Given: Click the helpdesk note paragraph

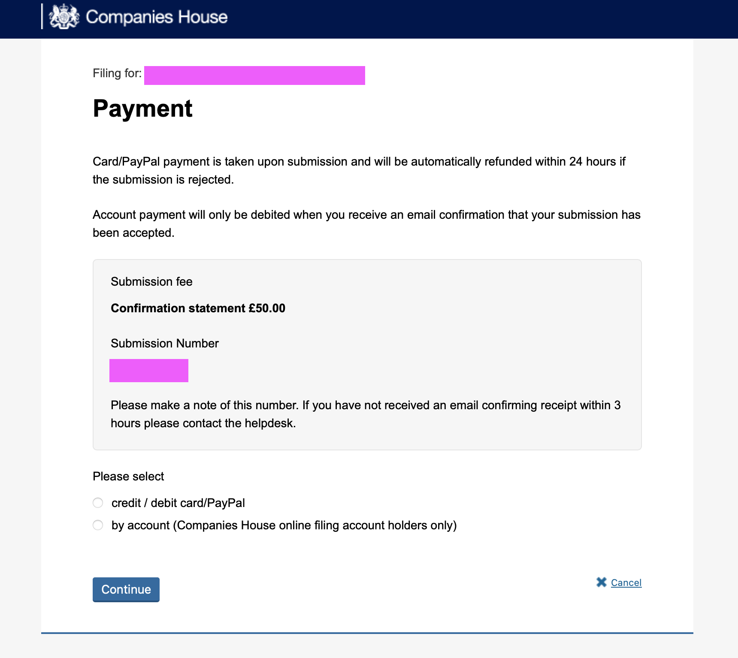Looking at the screenshot, I should (x=366, y=414).
